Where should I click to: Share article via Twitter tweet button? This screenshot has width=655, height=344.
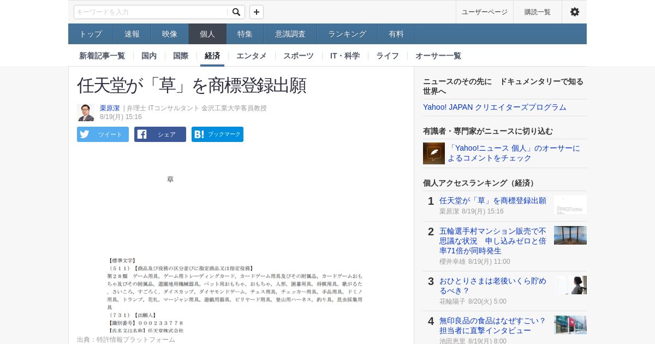click(103, 134)
